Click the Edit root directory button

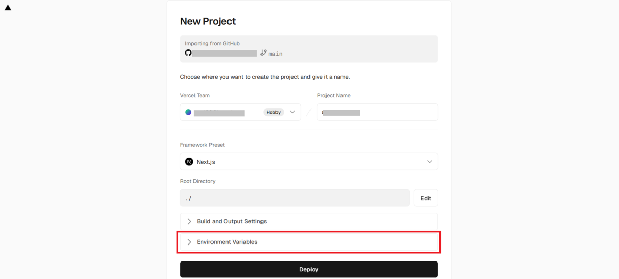tap(426, 198)
